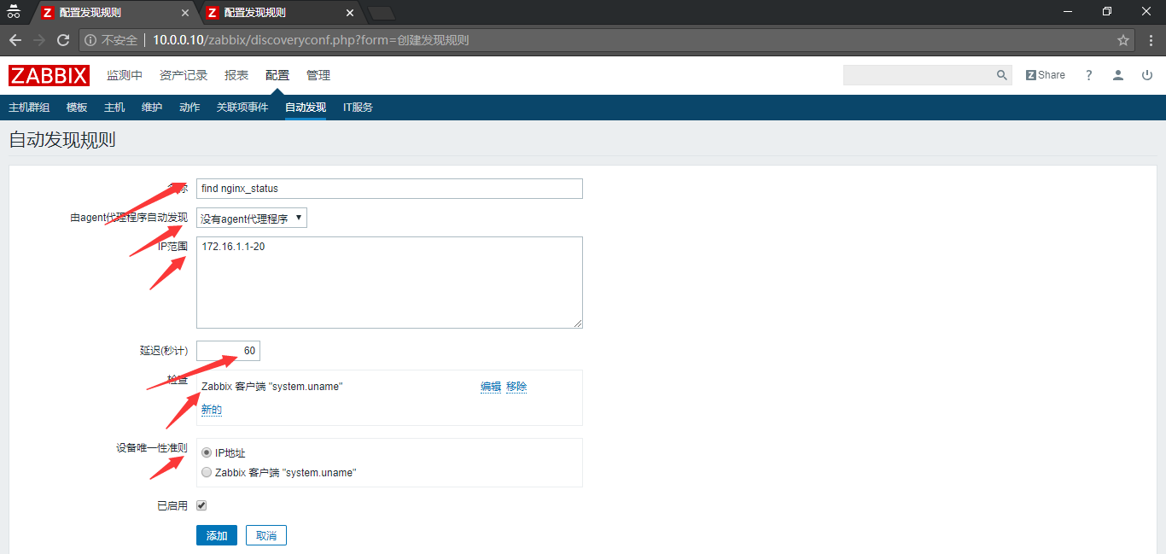Go to 模板 submenu
This screenshot has width=1166, height=554.
77,108
